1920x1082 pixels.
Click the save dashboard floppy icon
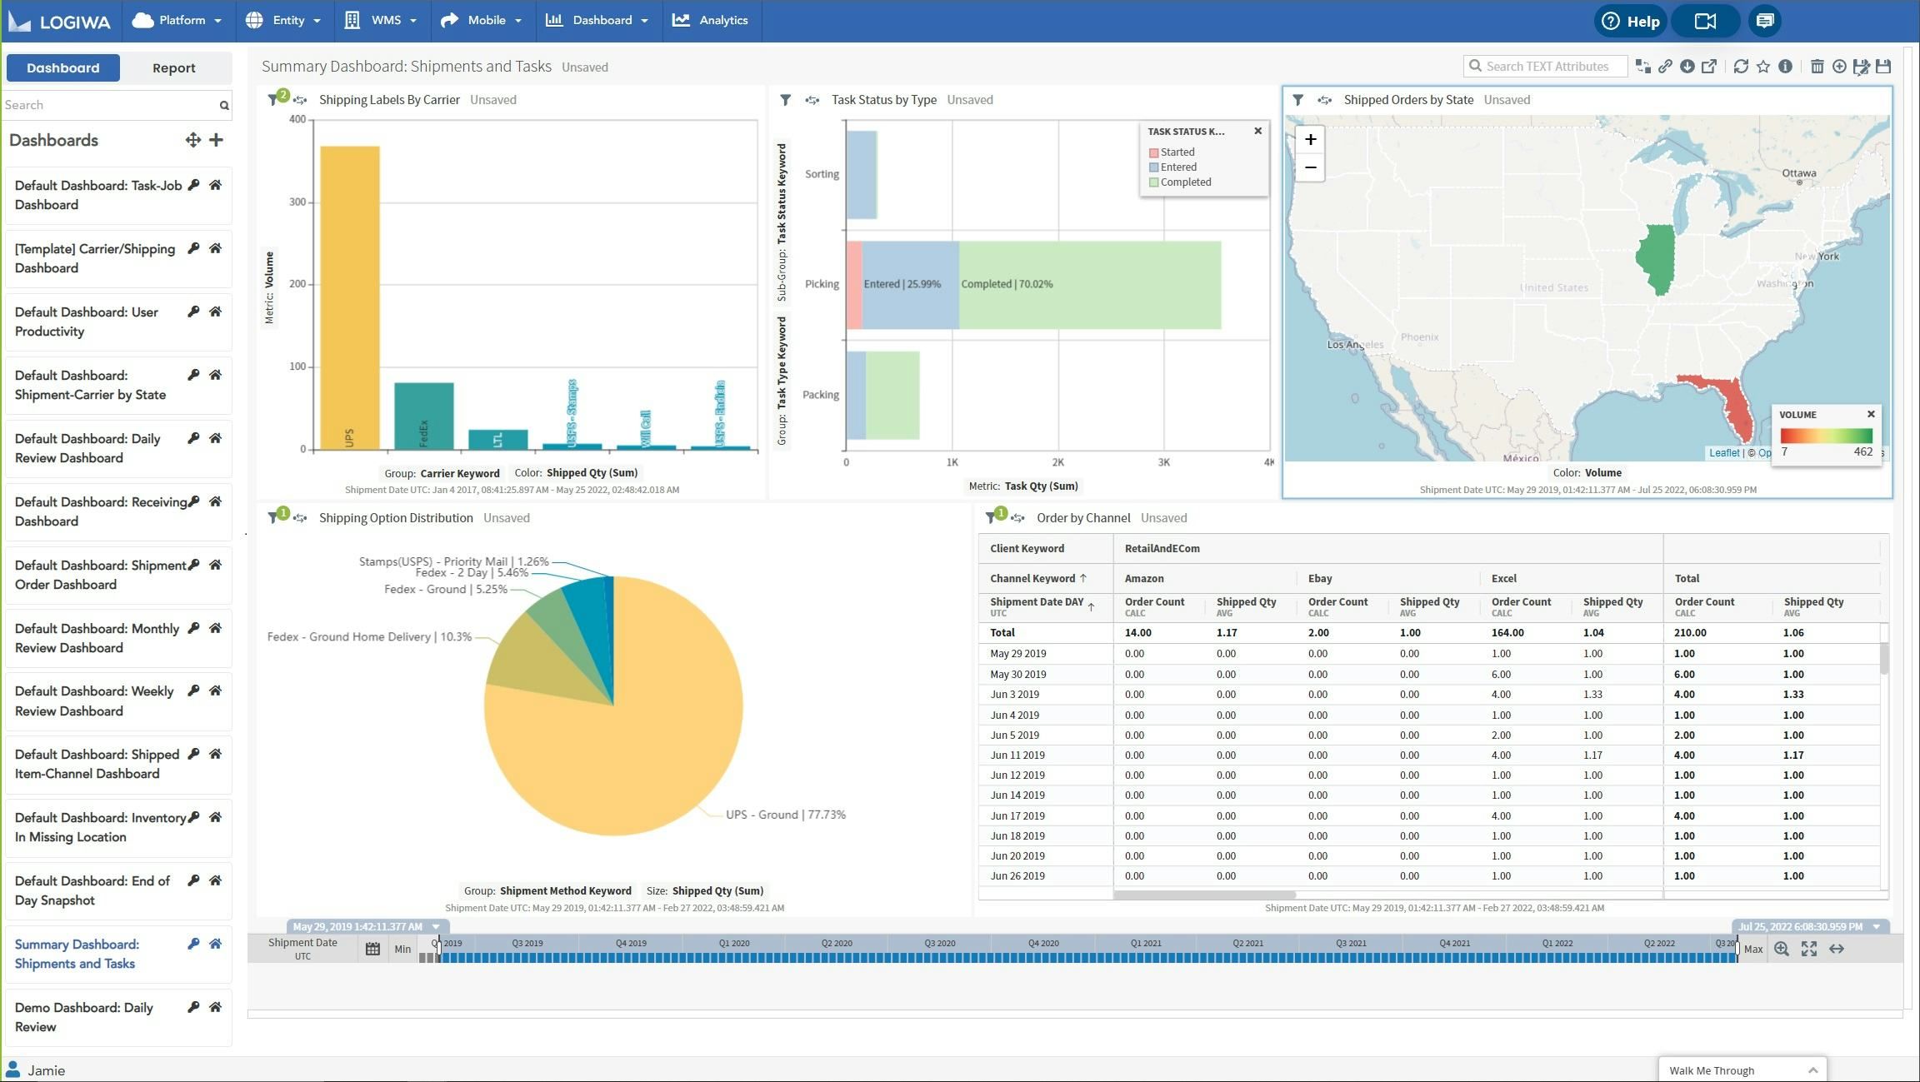1883,67
